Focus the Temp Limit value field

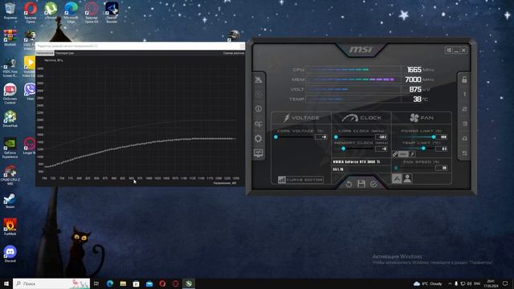(442, 149)
